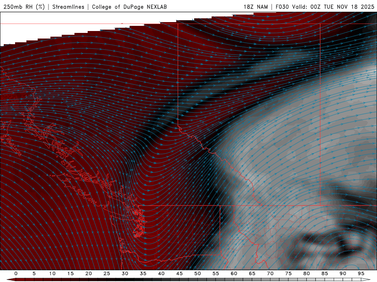Click the colorbar label '25'
Screen dimensions: 377x282
pyautogui.click(x=107, y=274)
